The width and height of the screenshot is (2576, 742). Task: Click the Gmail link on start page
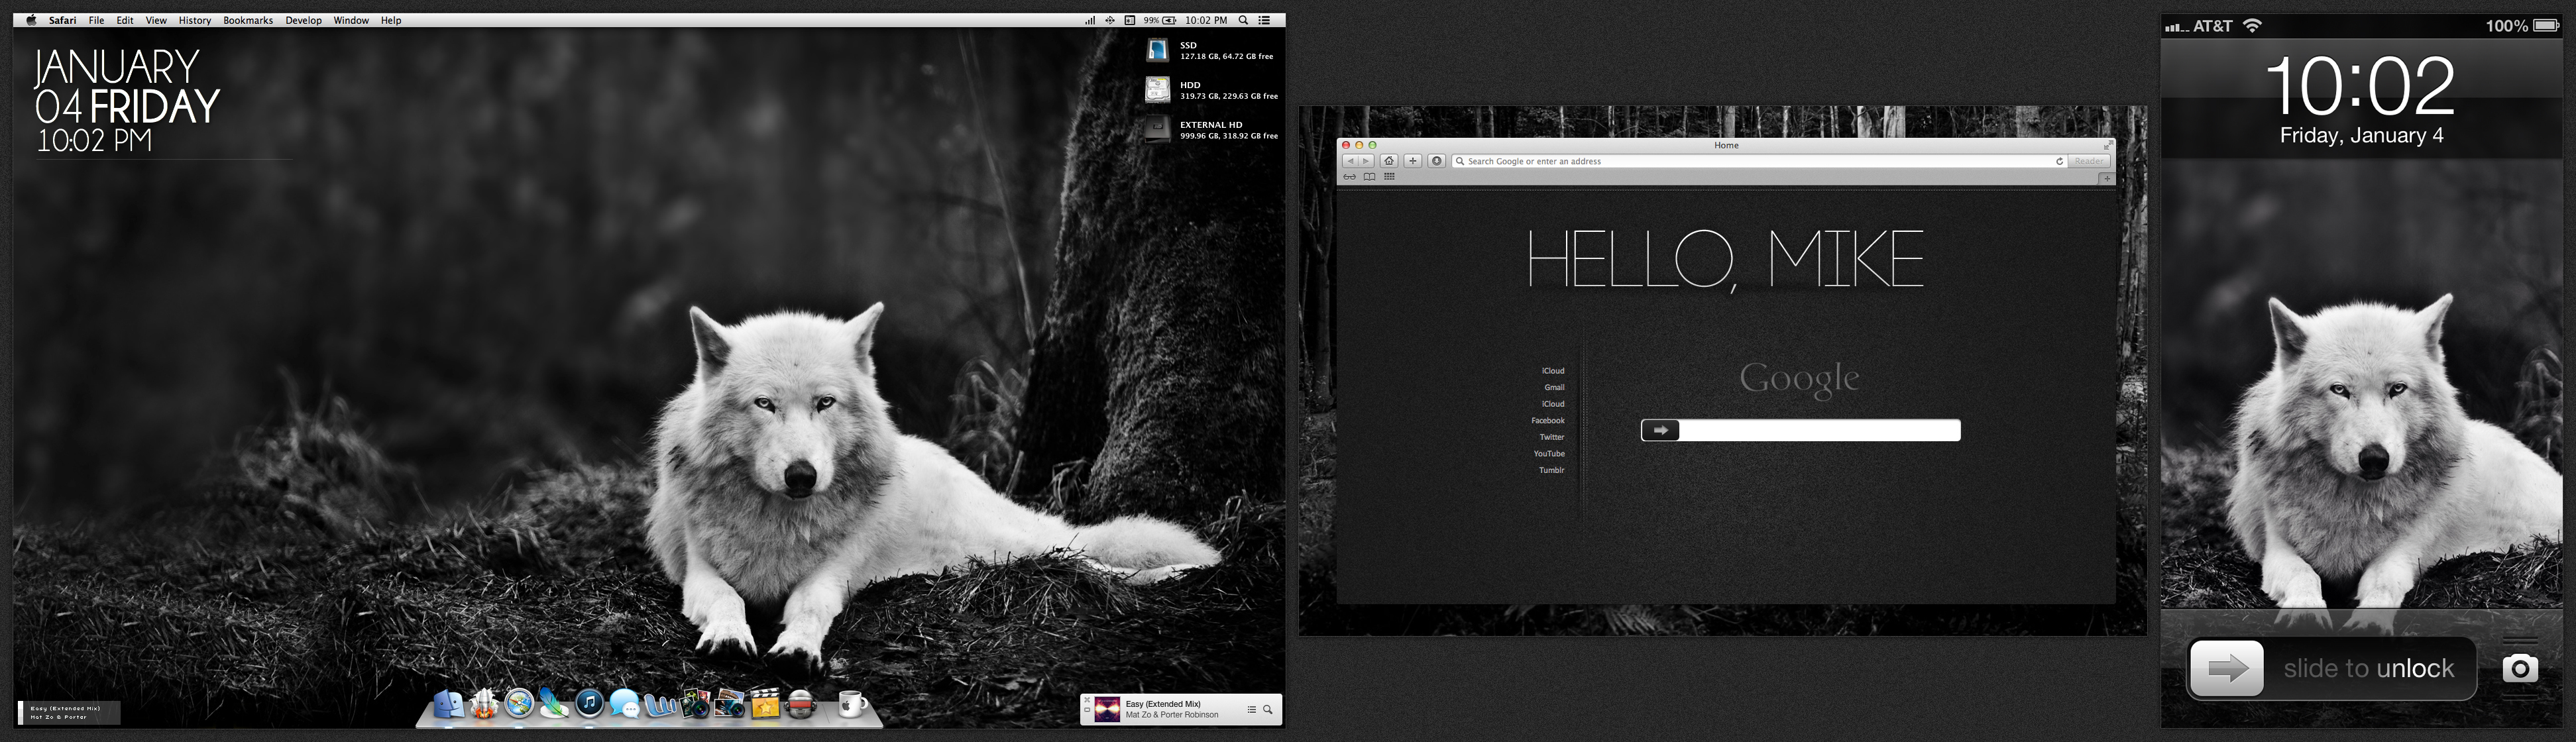click(x=1554, y=387)
